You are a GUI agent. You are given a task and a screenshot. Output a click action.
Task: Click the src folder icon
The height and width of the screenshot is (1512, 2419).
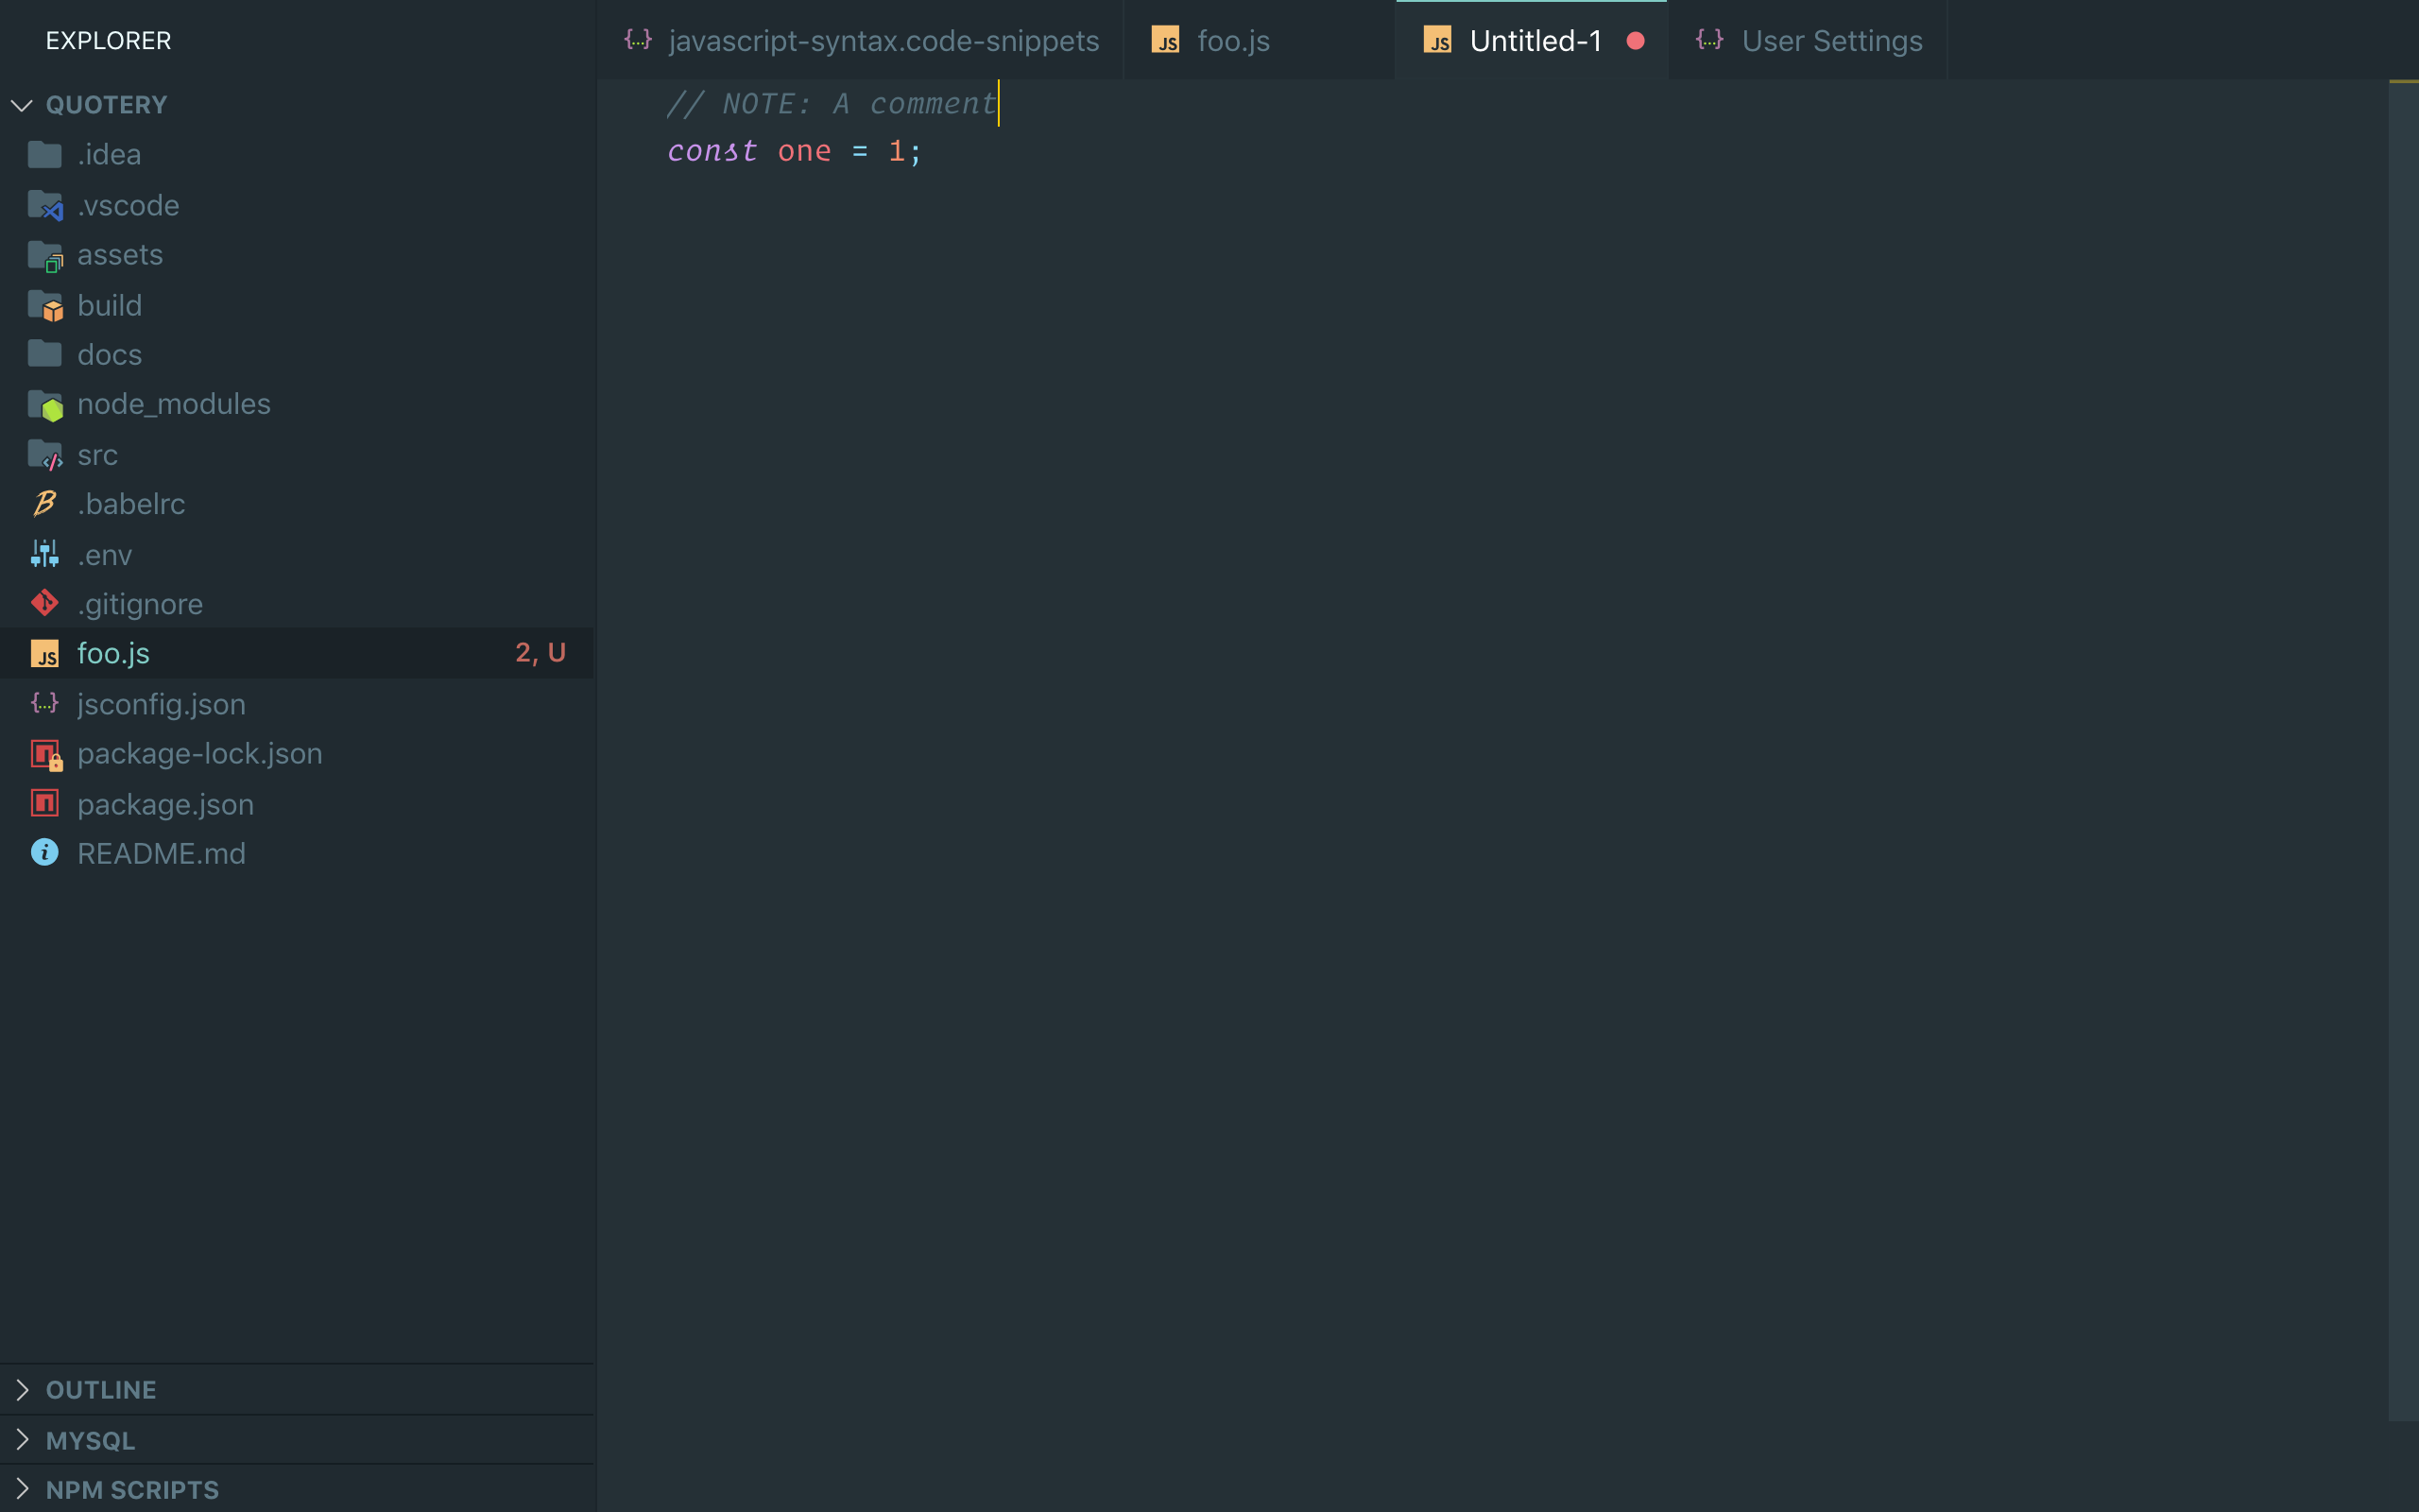[45, 455]
